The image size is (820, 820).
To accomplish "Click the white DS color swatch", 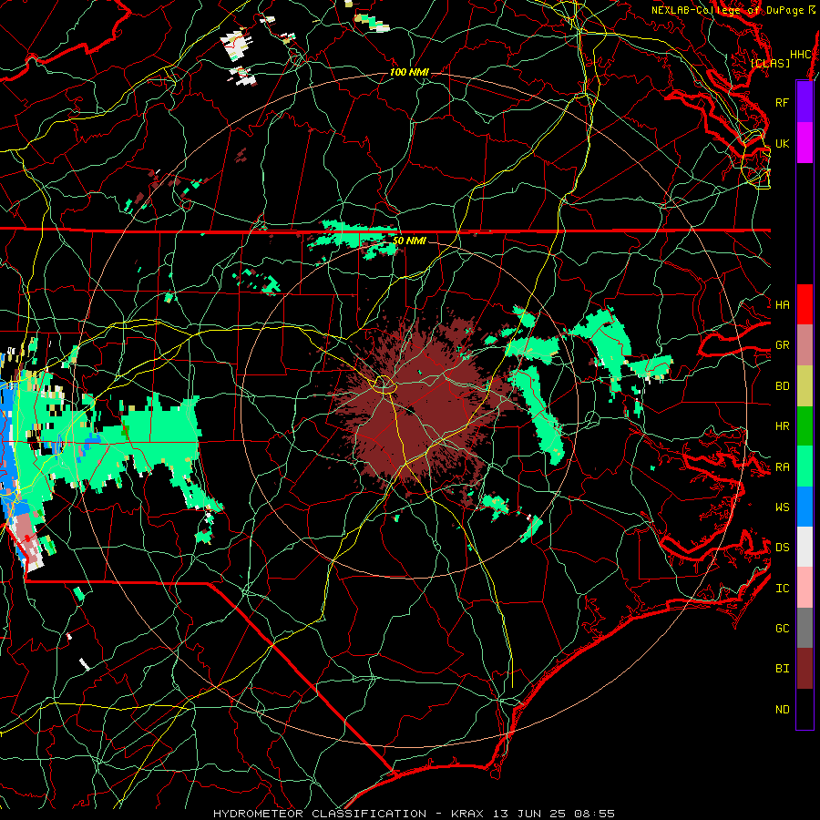I will click(x=805, y=547).
